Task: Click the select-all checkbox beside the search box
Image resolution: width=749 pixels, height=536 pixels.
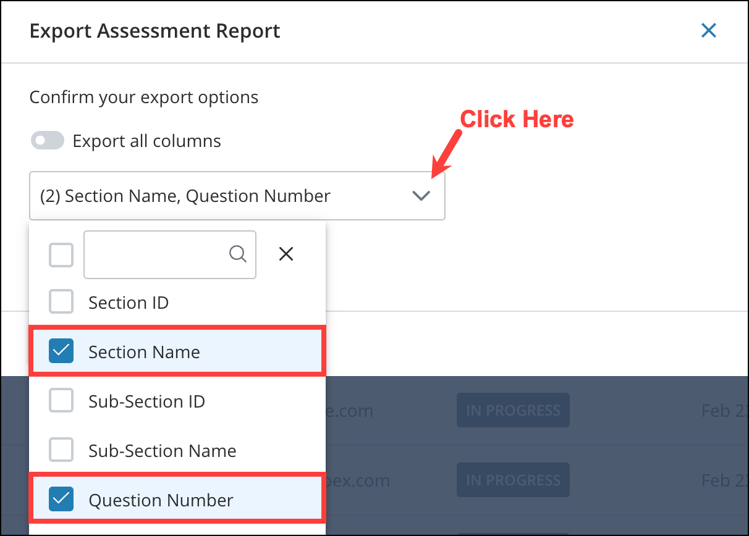Action: coord(61,254)
